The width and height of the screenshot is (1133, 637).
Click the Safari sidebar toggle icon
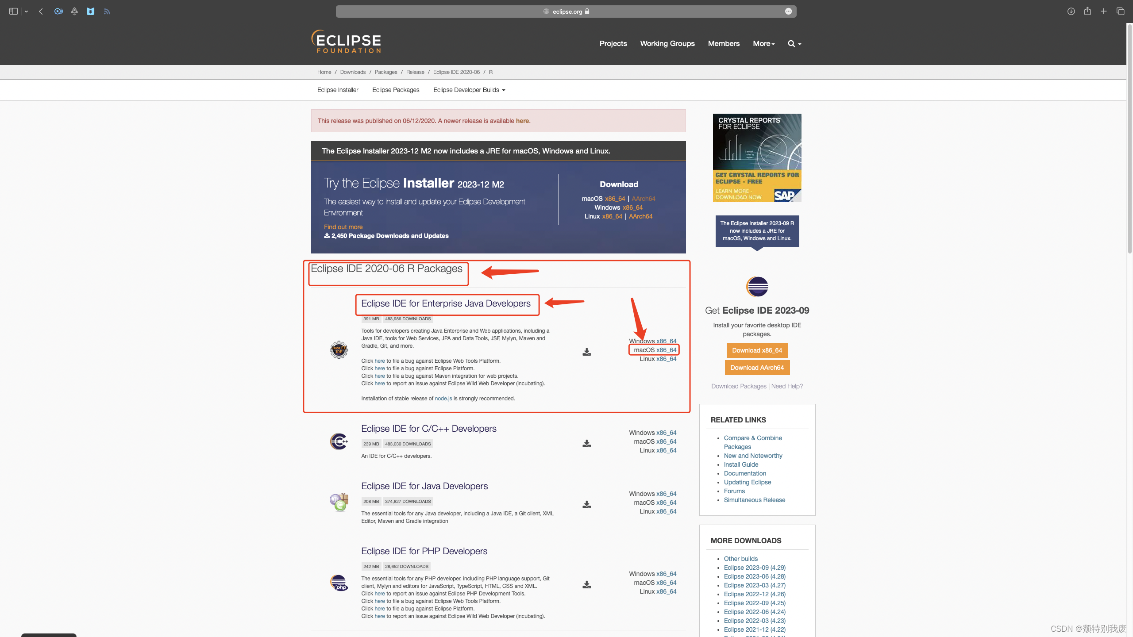pos(13,12)
